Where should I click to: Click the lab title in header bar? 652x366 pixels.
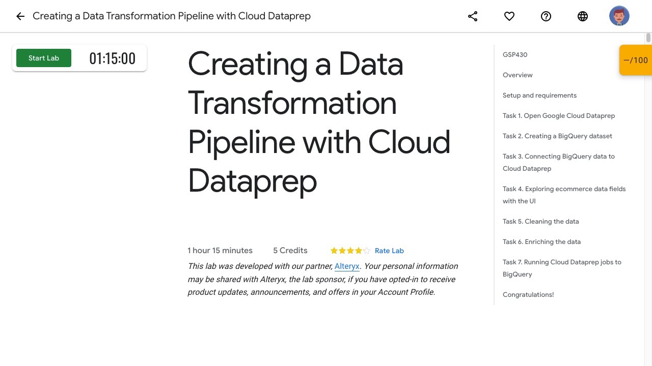172,16
